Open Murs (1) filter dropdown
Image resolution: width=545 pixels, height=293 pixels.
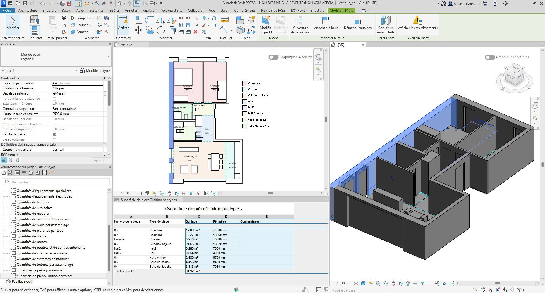(76, 71)
